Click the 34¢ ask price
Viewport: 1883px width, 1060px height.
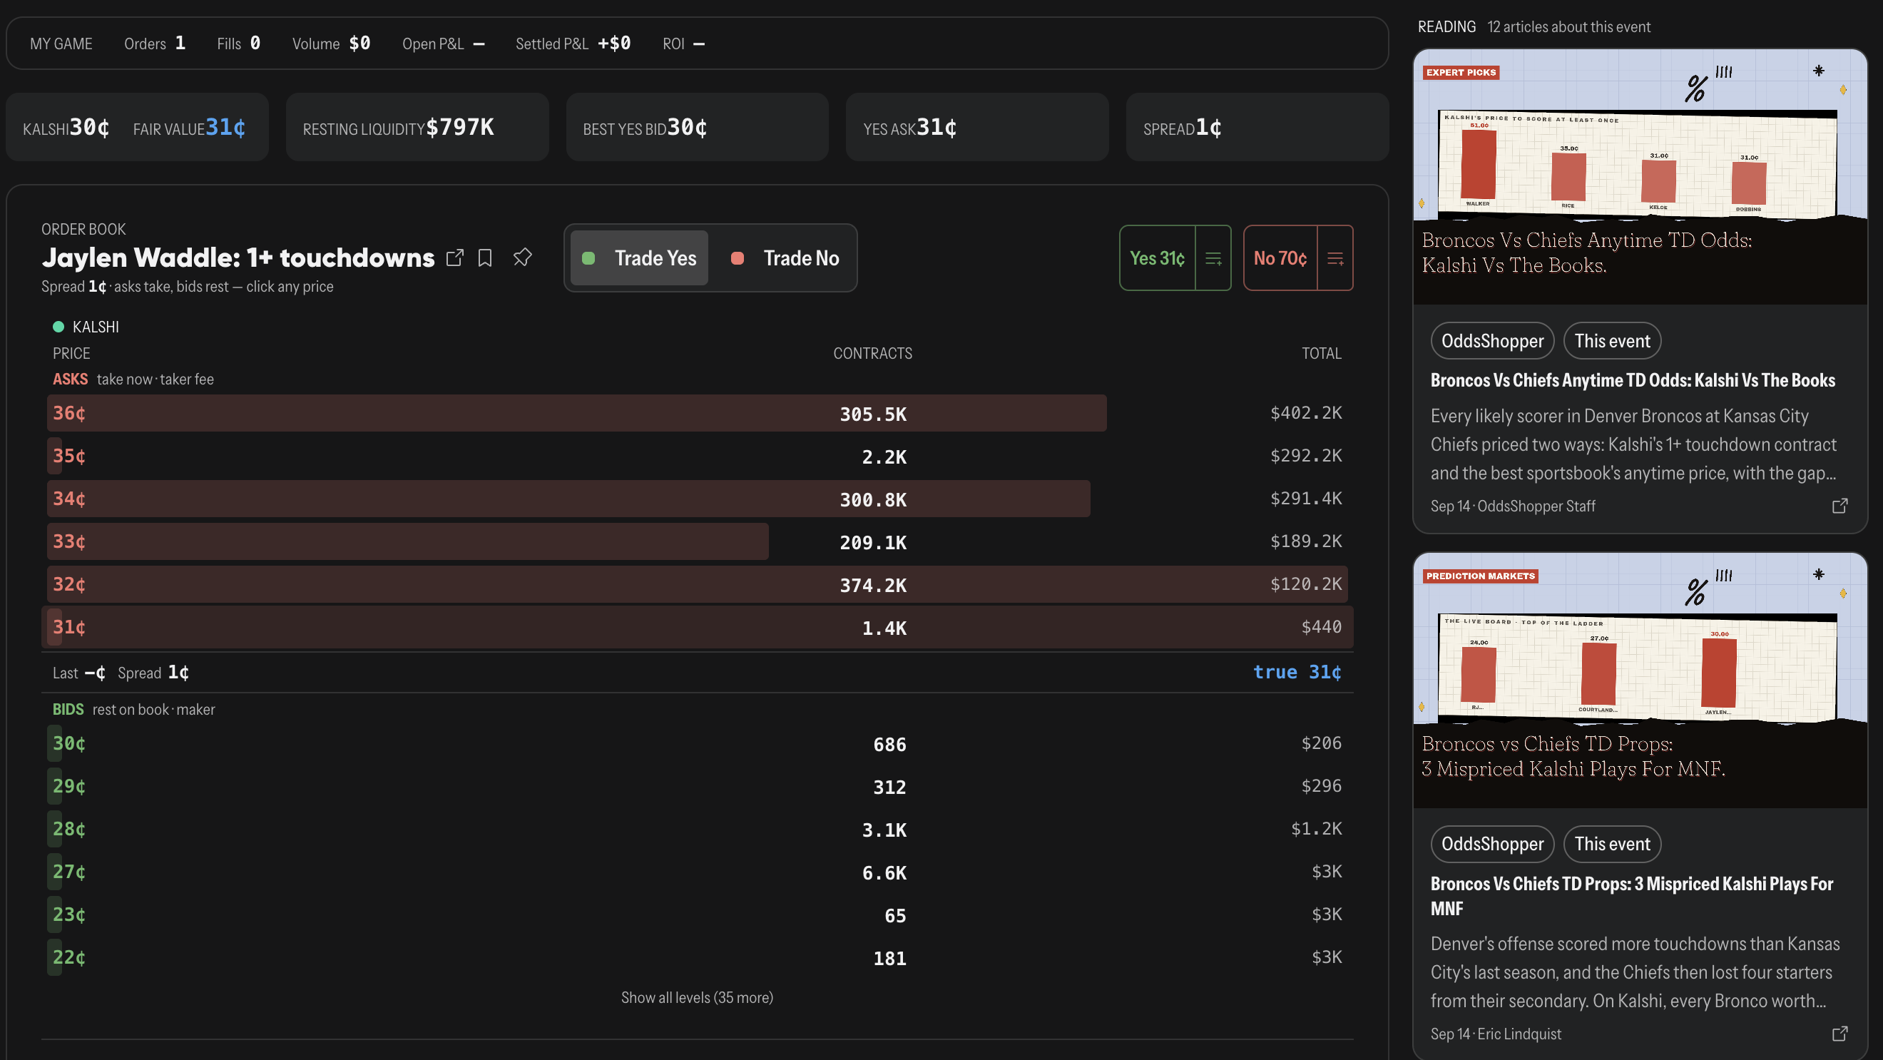pyautogui.click(x=68, y=499)
